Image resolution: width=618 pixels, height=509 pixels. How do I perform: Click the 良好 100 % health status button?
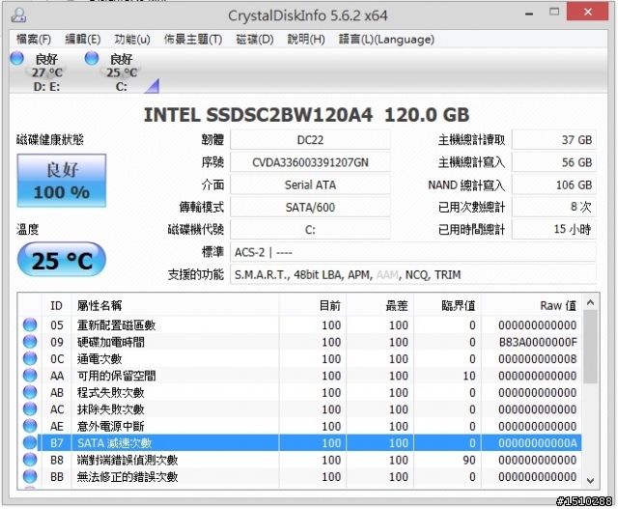point(62,181)
